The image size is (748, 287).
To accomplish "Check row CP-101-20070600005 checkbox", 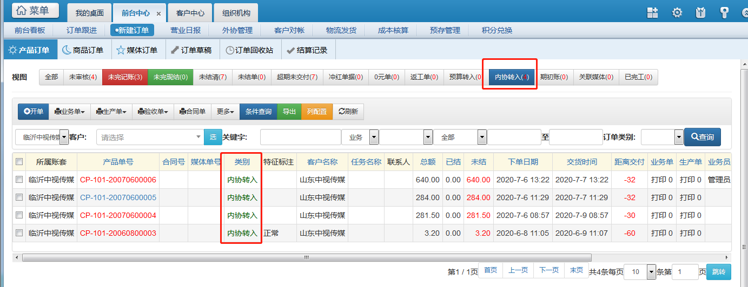I will click(x=19, y=197).
